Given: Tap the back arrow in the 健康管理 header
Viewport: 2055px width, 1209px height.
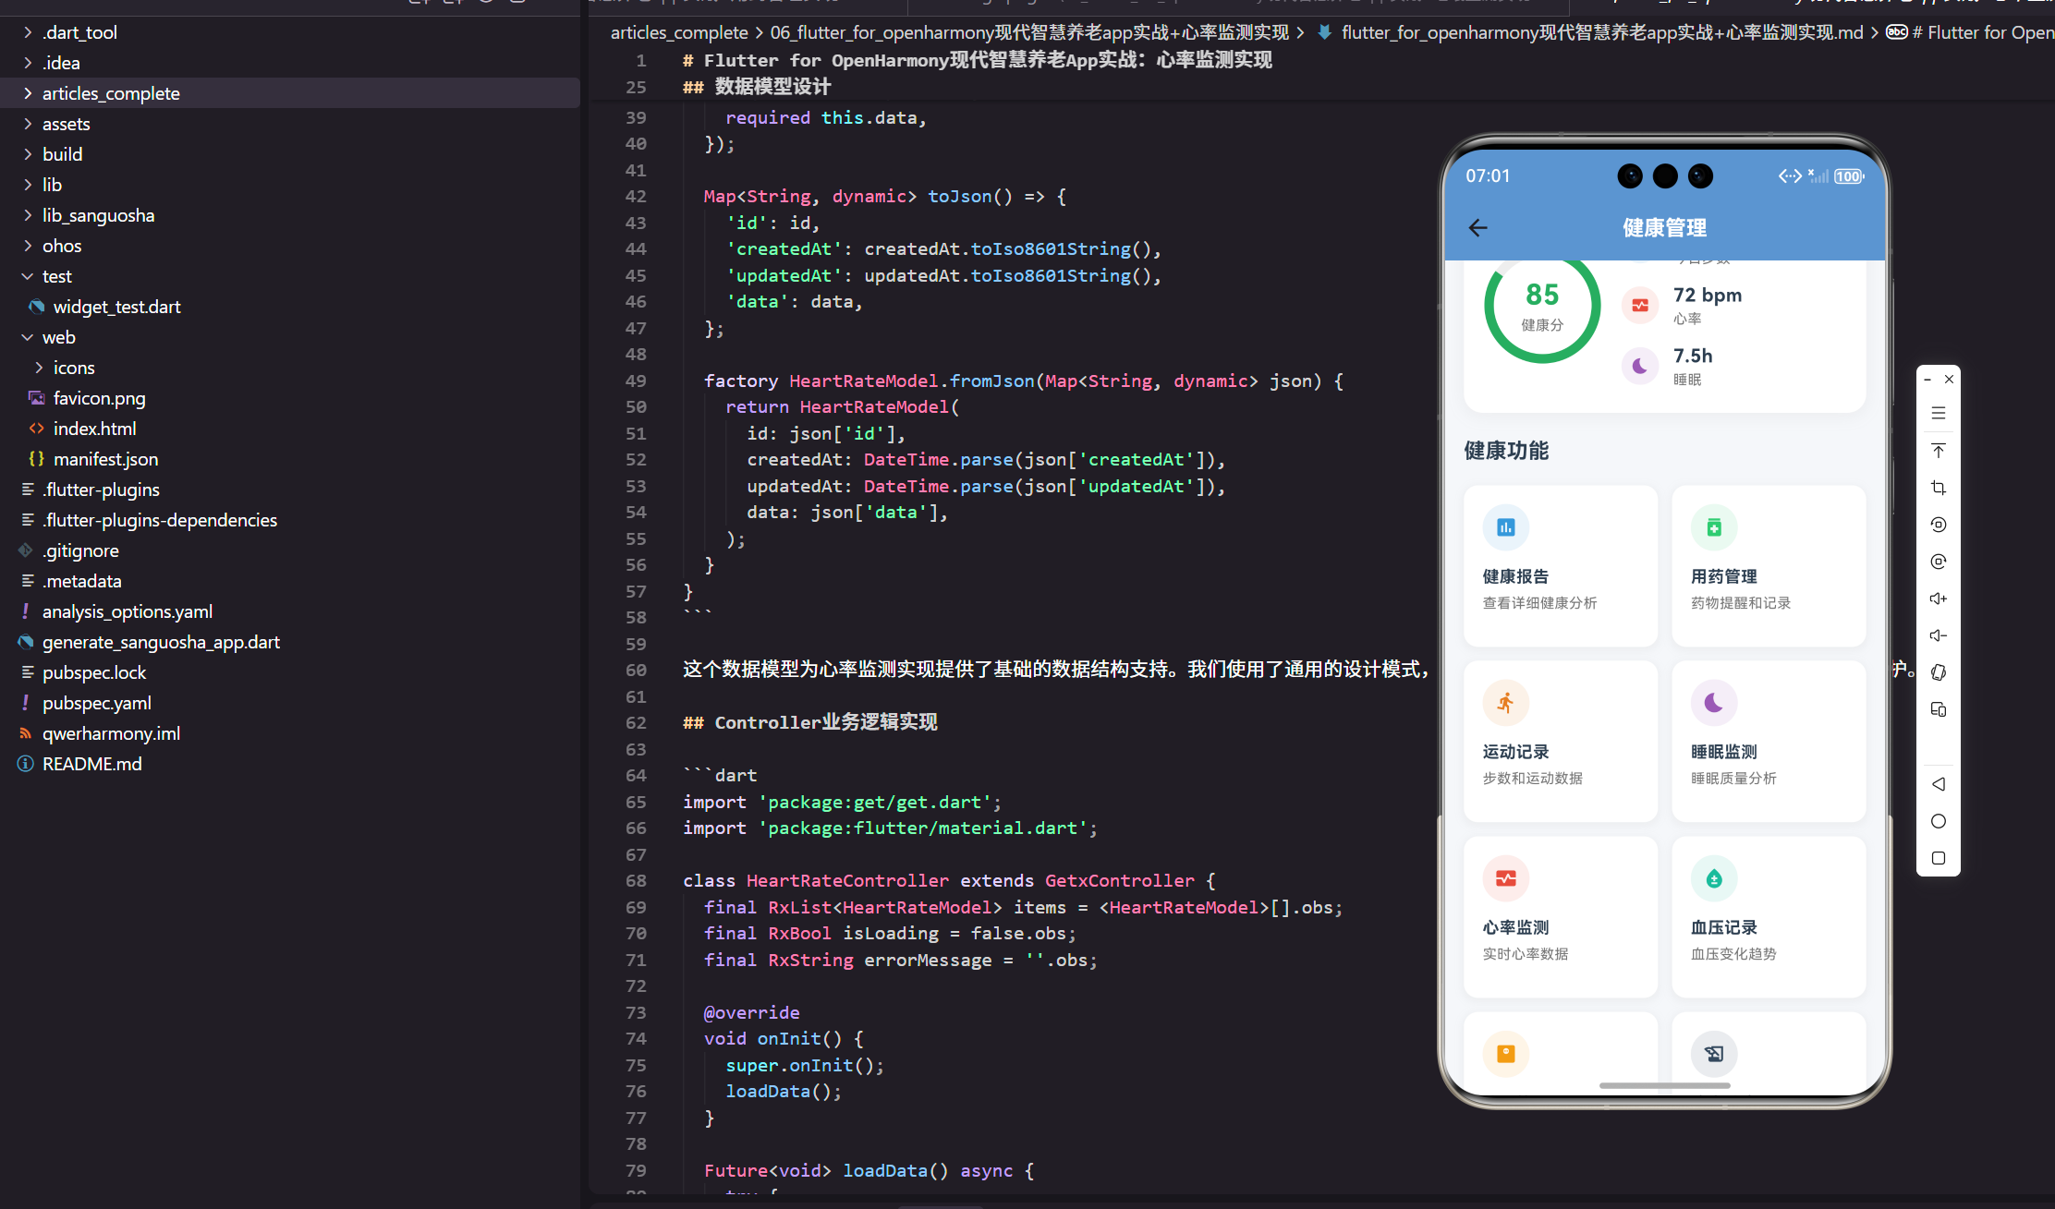Looking at the screenshot, I should coord(1477,227).
